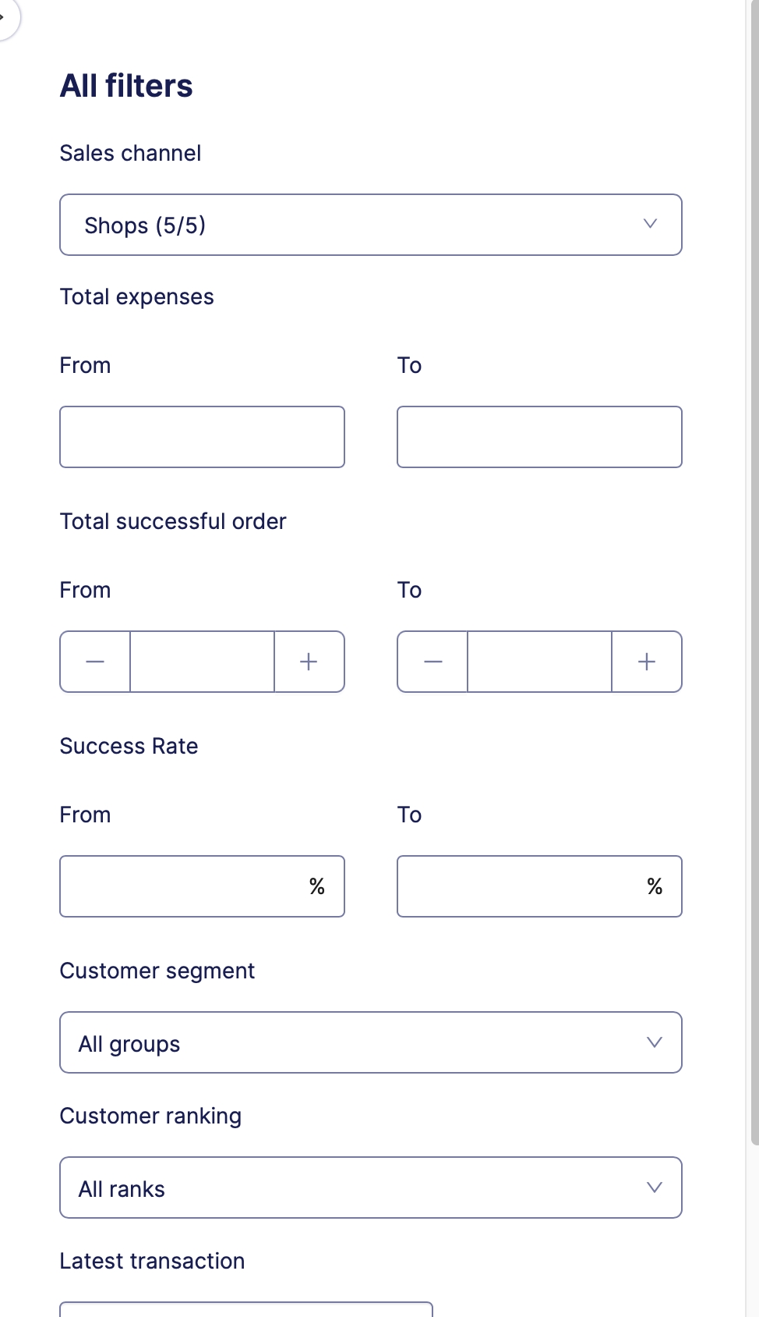759x1317 pixels.
Task: Expand the Customer segment All groups dropdown
Action: point(370,1042)
